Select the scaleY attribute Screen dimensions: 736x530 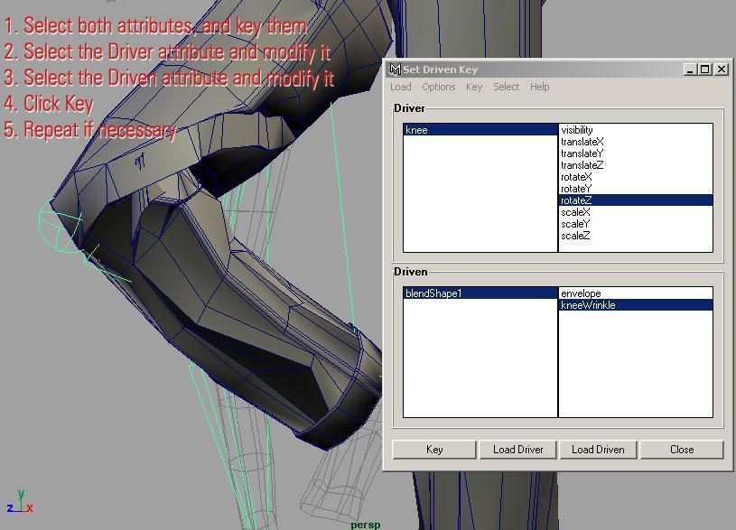(636, 223)
